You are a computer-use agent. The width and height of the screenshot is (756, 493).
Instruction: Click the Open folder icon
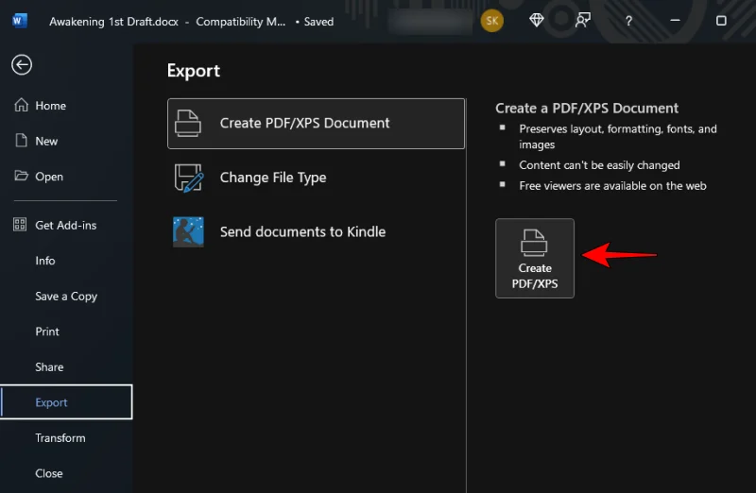click(21, 177)
